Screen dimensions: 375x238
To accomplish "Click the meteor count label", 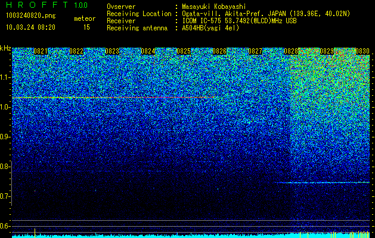I will [x=85, y=18].
